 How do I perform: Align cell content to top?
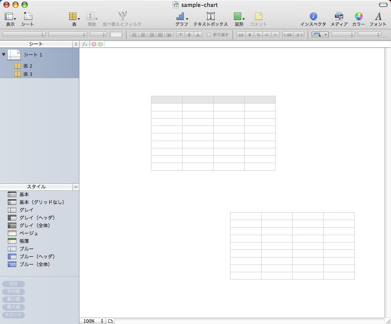[180, 35]
